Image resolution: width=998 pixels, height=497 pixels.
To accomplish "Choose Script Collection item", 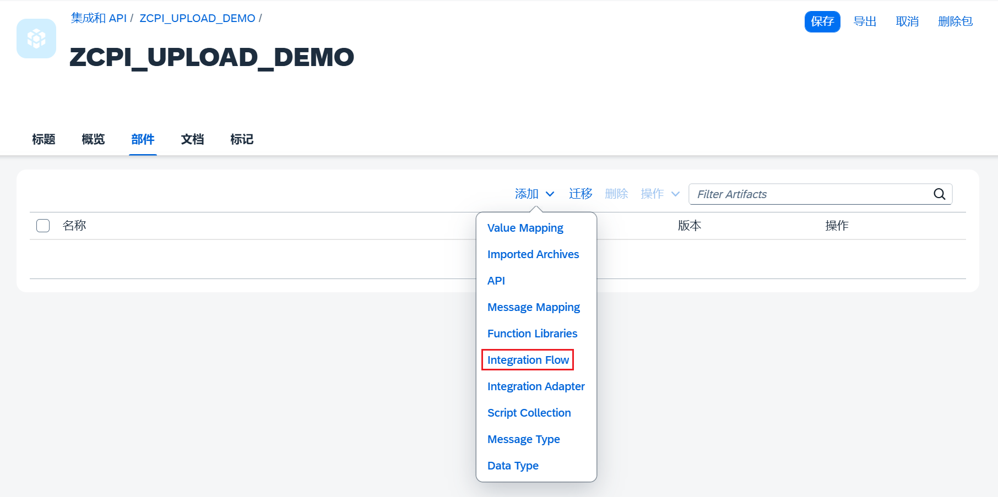I will click(x=529, y=413).
